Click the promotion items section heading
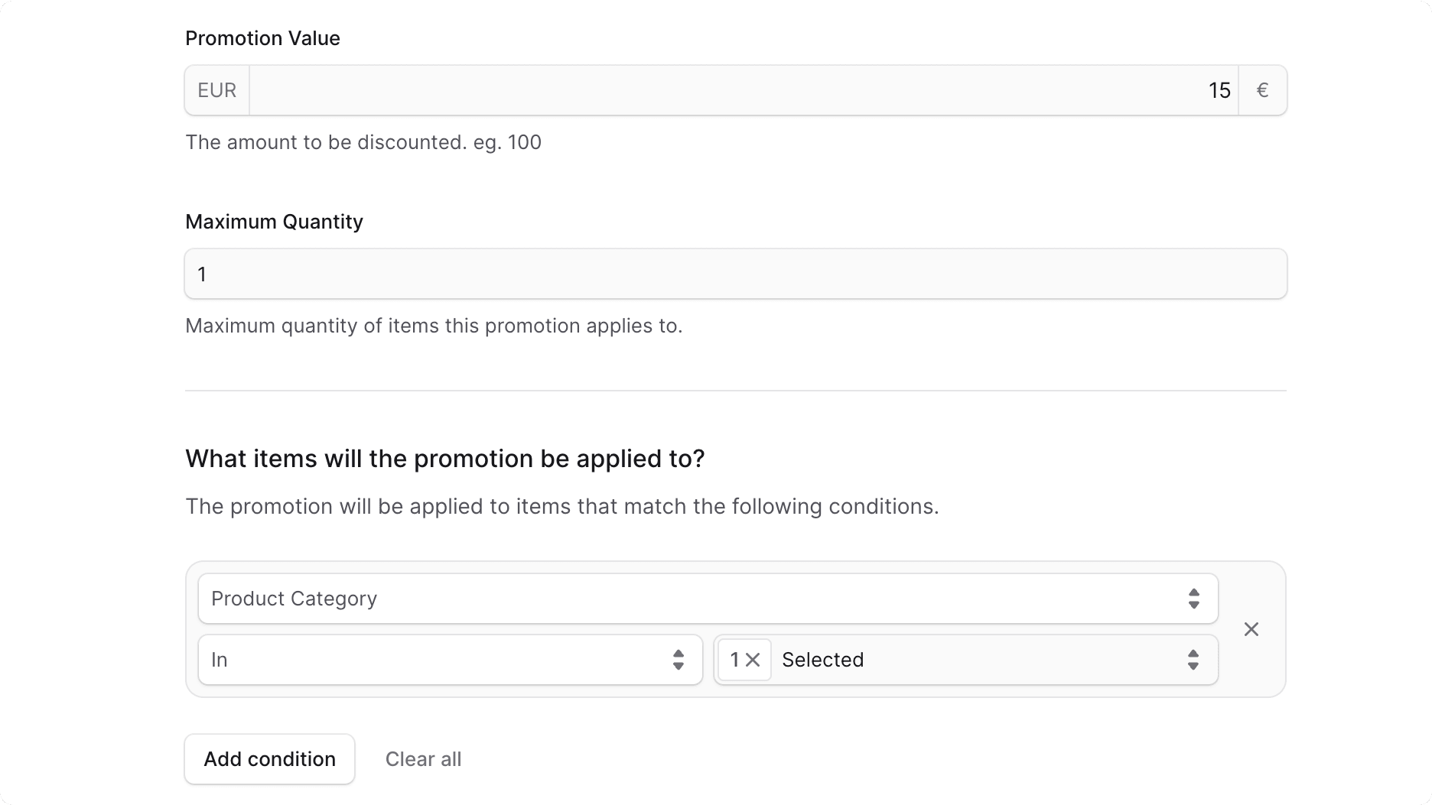The height and width of the screenshot is (805, 1432). point(445,458)
